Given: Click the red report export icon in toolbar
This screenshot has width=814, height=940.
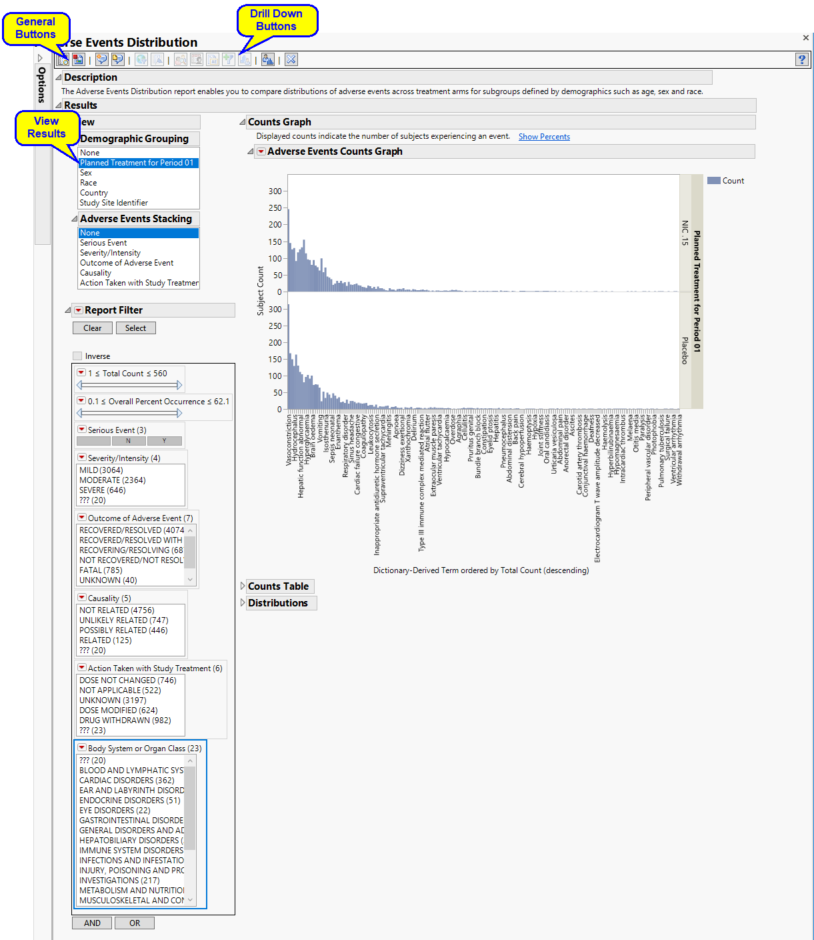Looking at the screenshot, I should coord(78,59).
